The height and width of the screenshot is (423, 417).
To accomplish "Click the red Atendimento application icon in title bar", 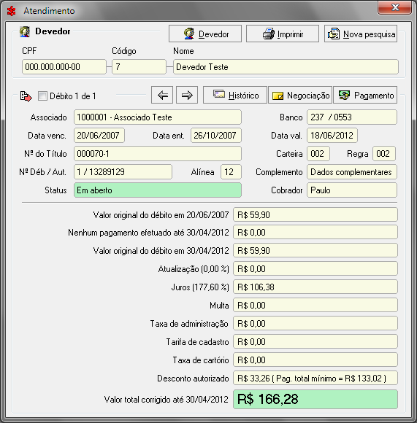I will (12, 11).
